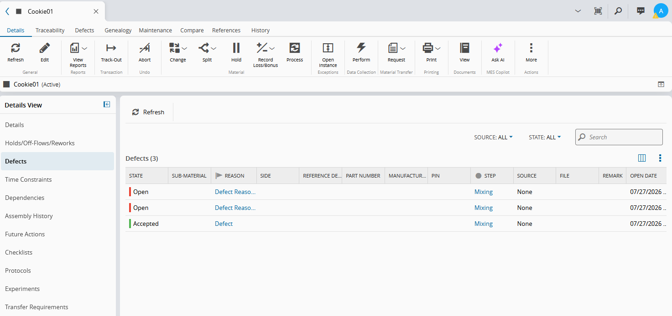
Task: Sort by the OPEN DATE column header
Action: coord(646,176)
